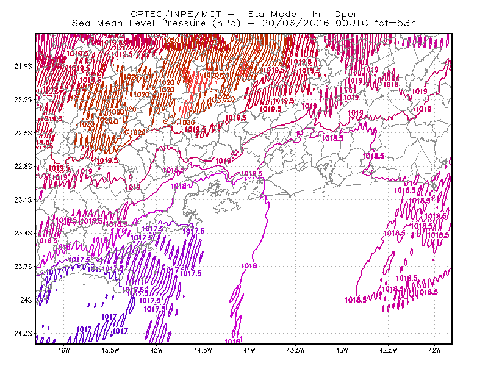Click the 23.4S latitude axis label

click(23, 233)
